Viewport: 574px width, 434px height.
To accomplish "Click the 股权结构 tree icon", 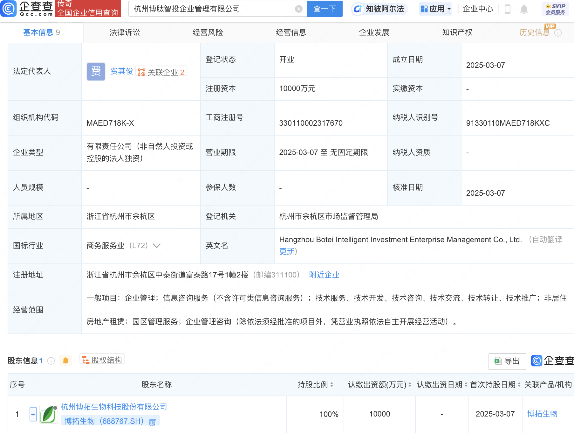I will click(x=85, y=360).
